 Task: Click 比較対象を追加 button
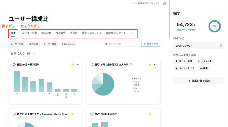point(199,81)
